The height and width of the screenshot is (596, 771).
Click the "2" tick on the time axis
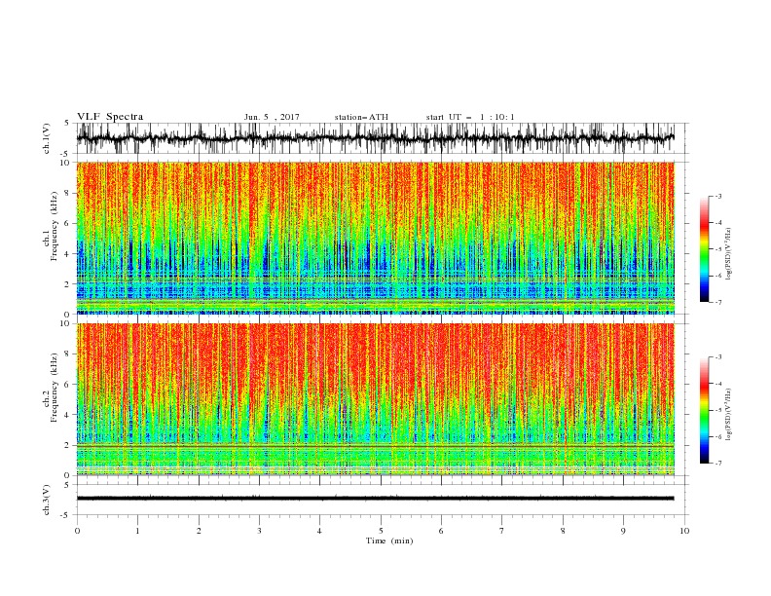click(199, 531)
